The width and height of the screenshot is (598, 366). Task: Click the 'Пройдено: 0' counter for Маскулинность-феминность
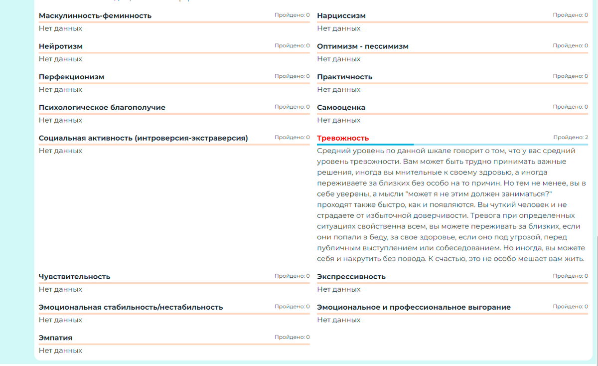[292, 15]
